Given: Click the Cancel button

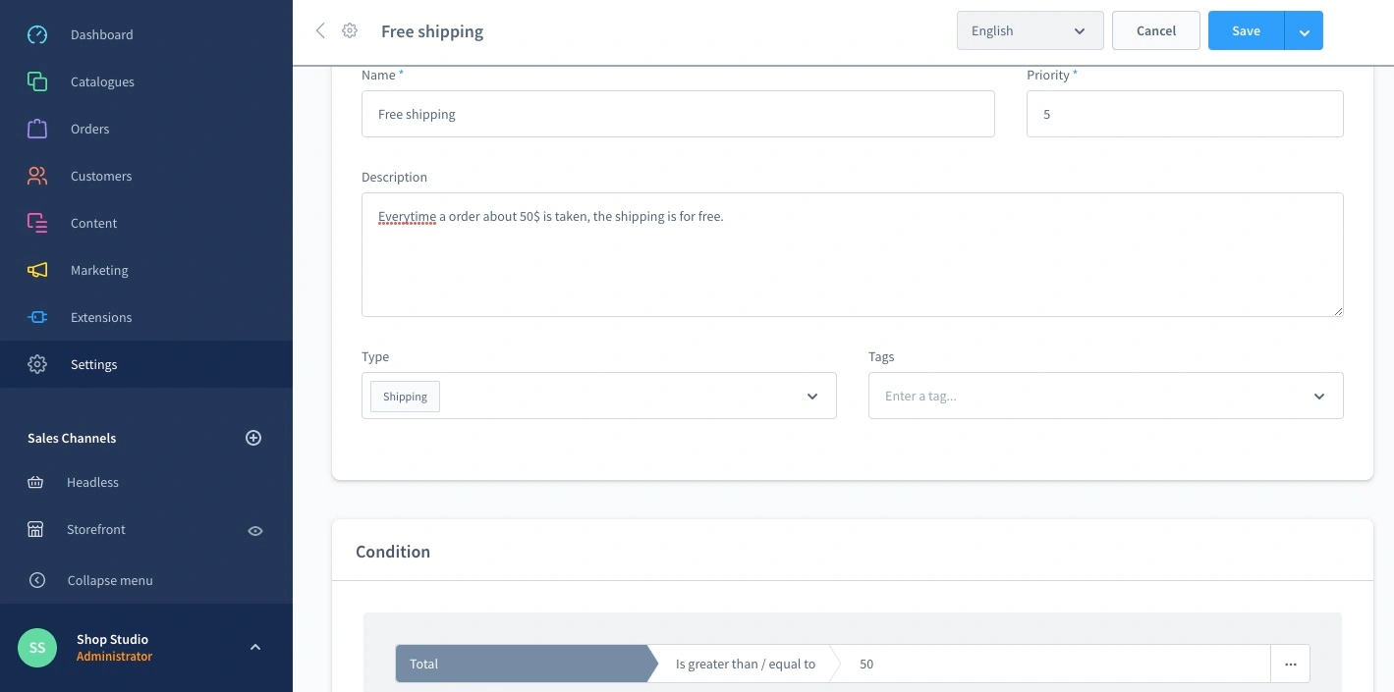Looking at the screenshot, I should pos(1155,30).
